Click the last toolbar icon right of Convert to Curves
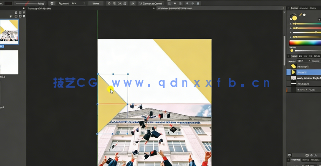The image size is (321, 166). [x=198, y=3]
